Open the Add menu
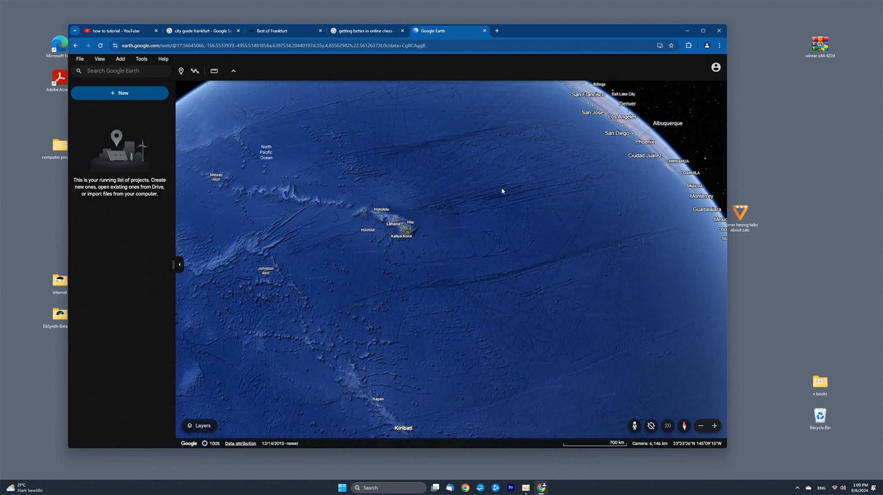The height and width of the screenshot is (495, 883). tap(120, 59)
